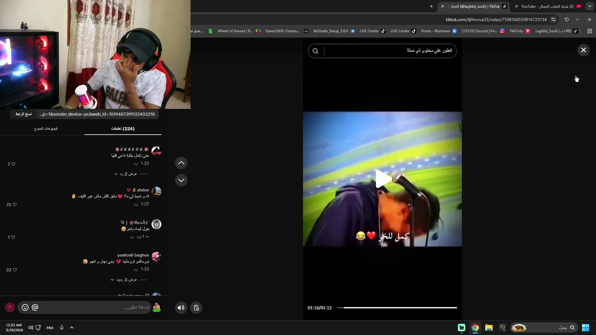The width and height of the screenshot is (596, 335).
Task: Open the tab search dropdown arrow
Action: [x=590, y=7]
